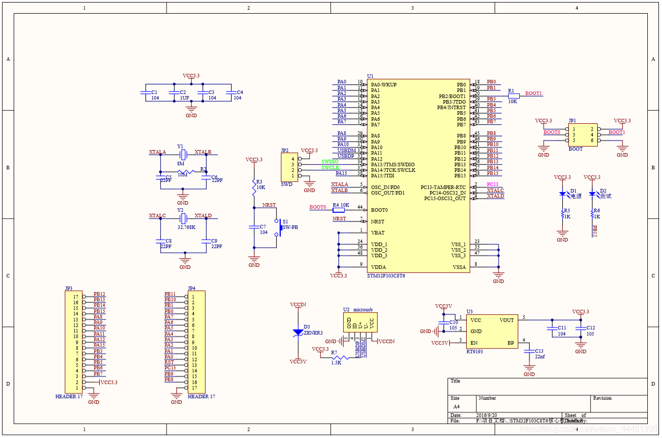Select the D1 power LED symbol

[x=562, y=194]
